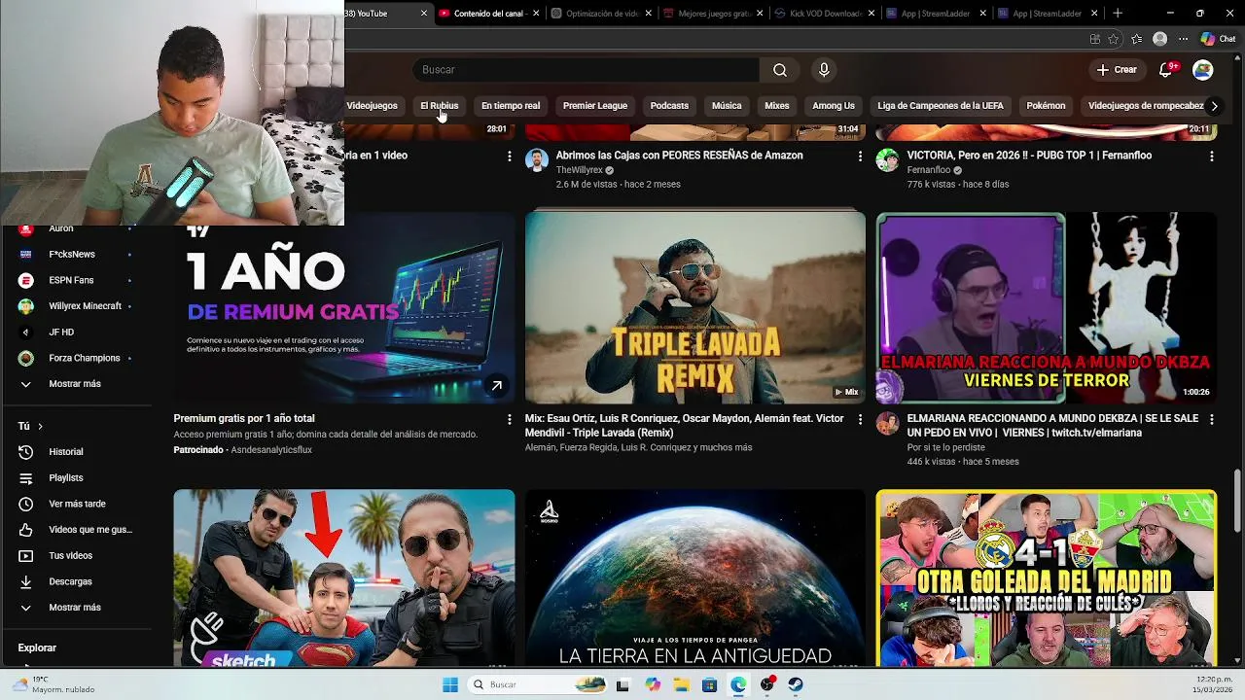
Task: Expand Mostrar más below Descargas
Action: [x=76, y=608]
